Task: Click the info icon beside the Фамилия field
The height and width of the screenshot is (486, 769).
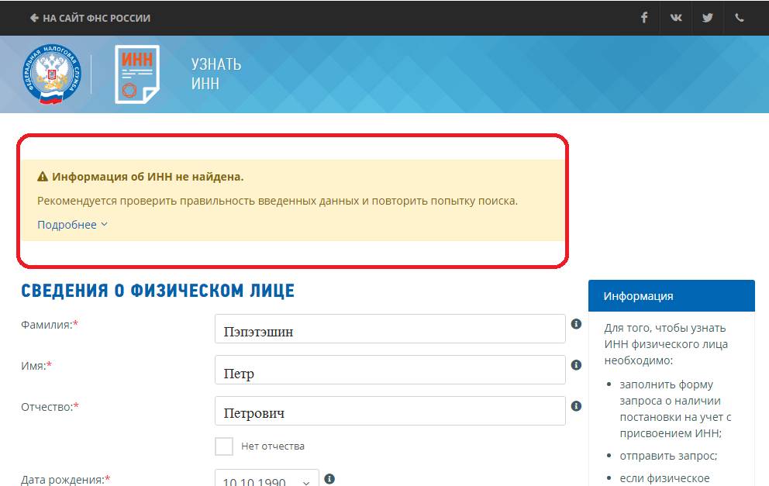Action: tap(578, 325)
